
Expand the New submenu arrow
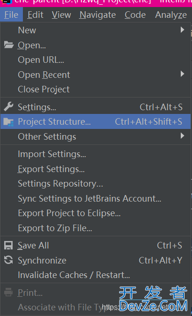point(182,30)
